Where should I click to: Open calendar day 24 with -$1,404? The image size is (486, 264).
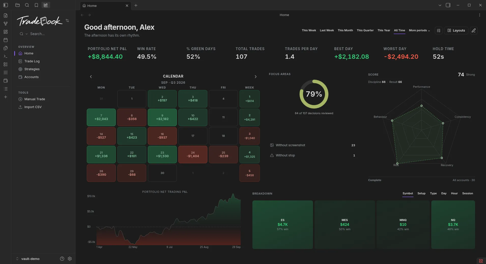pos(193,154)
